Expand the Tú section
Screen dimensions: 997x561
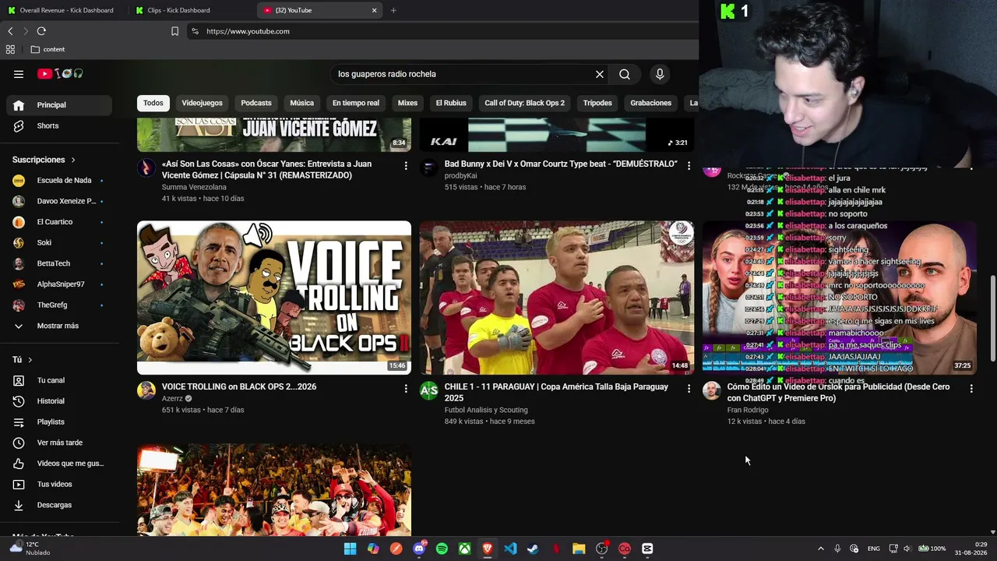(x=23, y=360)
